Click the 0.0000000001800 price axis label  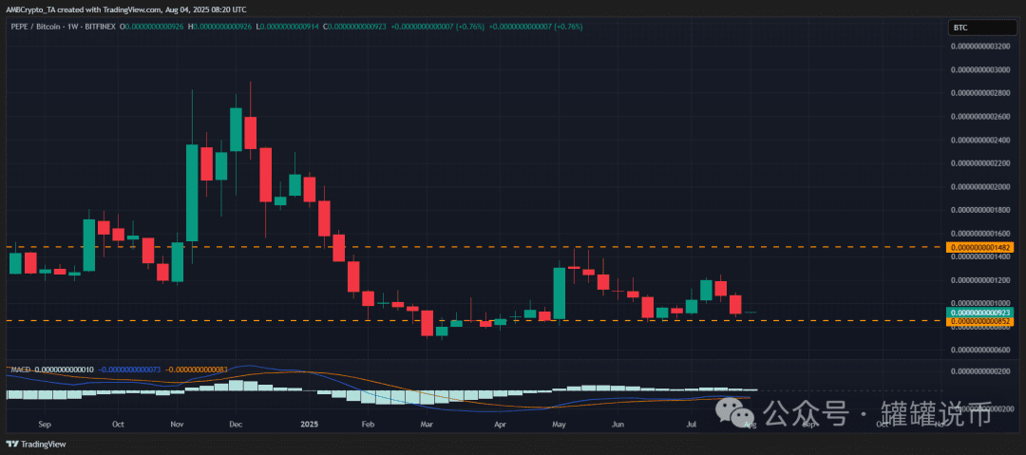click(981, 210)
